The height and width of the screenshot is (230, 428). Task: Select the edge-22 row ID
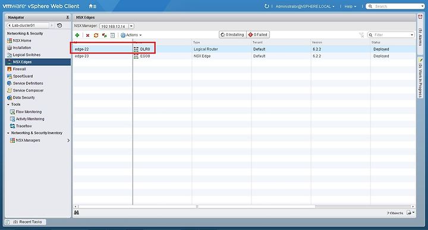coord(81,49)
